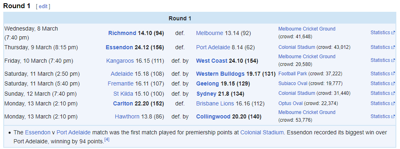Edit the Round 1 section

pyautogui.click(x=43, y=7)
